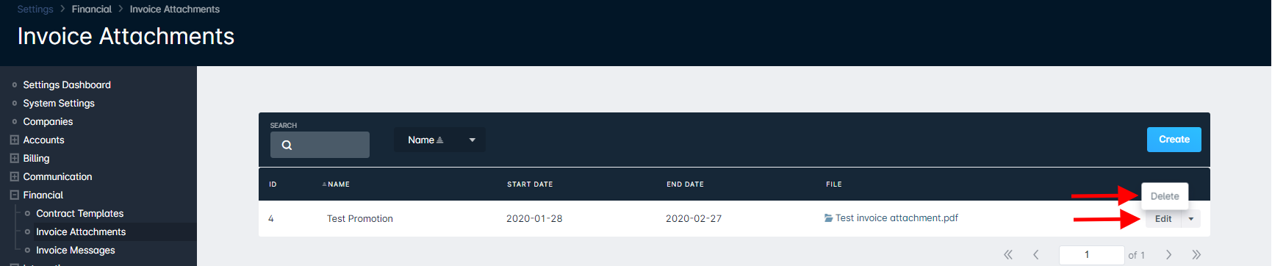
Task: Click the Create button
Action: pyautogui.click(x=1174, y=140)
